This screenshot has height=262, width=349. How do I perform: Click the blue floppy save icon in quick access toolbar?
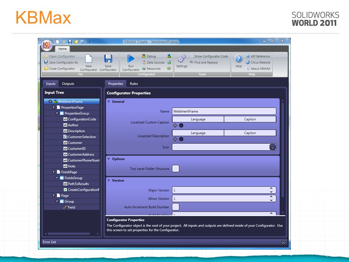[70, 41]
